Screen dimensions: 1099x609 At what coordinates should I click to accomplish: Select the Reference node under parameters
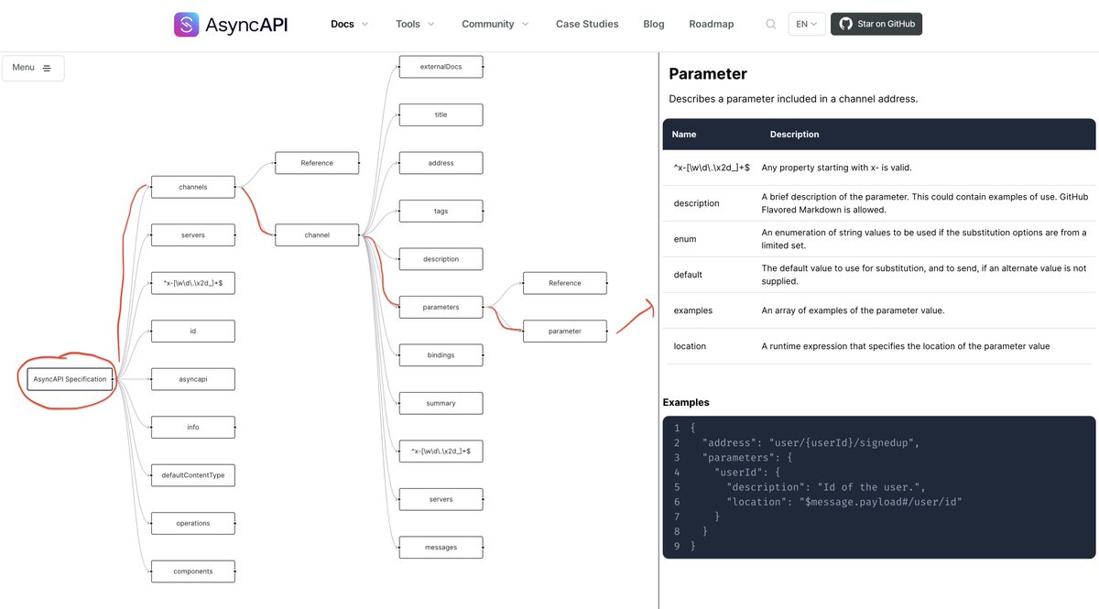click(565, 283)
